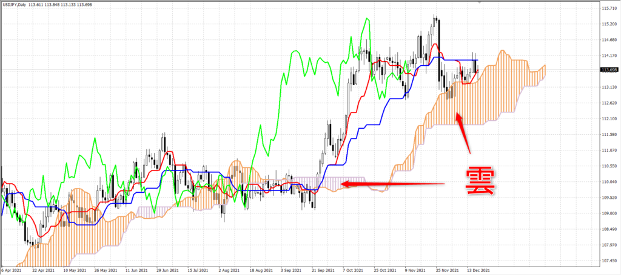The width and height of the screenshot is (621, 275).
Task: Select the red 雲 kanji annotation
Action: coord(480,181)
